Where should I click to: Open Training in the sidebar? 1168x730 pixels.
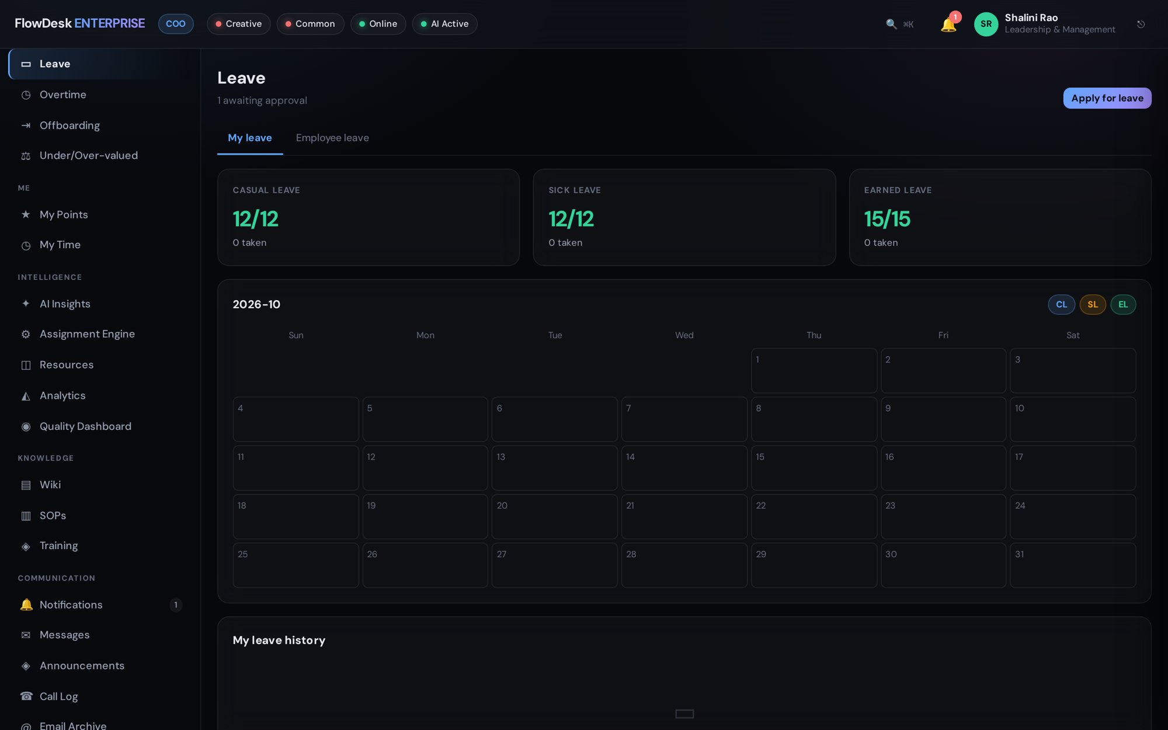point(100,546)
